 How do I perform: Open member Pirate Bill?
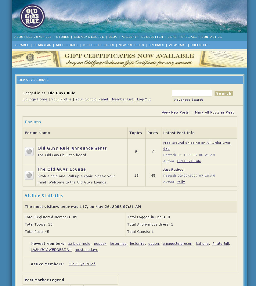pos(221,244)
